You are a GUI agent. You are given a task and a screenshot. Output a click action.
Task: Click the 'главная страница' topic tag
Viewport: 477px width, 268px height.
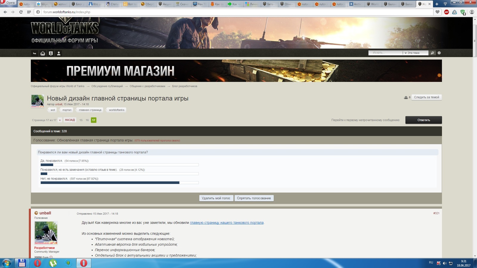tap(90, 110)
